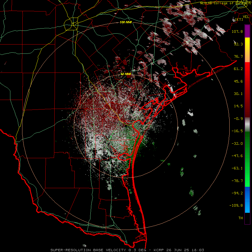
Task: Click the -78.7 velocity scale value
Action: point(237,181)
